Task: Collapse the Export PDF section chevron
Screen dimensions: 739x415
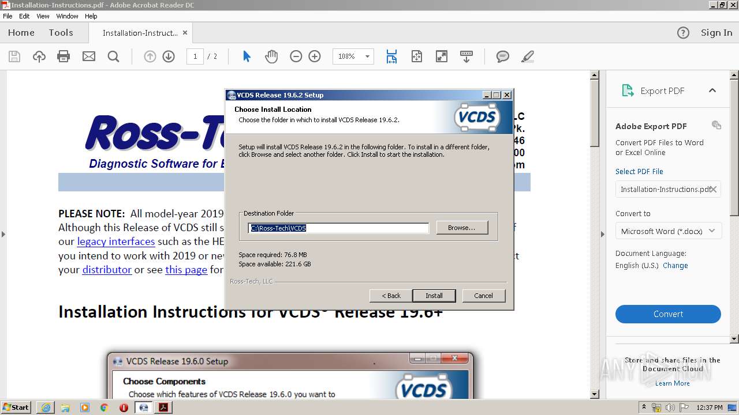Action: pos(712,90)
